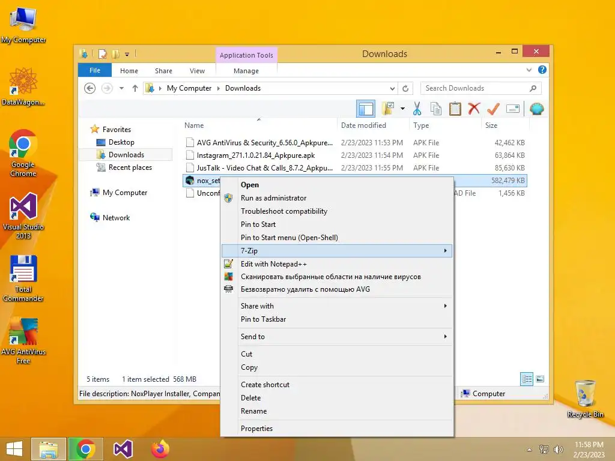The width and height of the screenshot is (615, 461).
Task: Launch Firefox from the taskbar
Action: [x=160, y=449]
